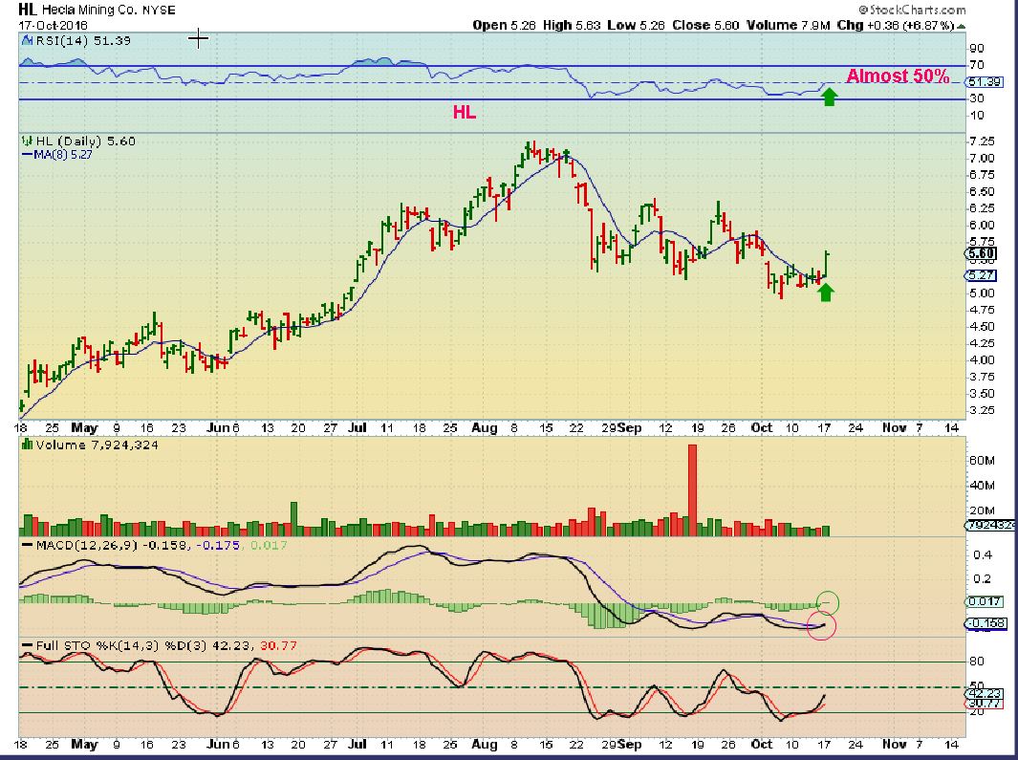
Task: Click the pink 'Almost 50%' annotation
Action: coord(898,76)
